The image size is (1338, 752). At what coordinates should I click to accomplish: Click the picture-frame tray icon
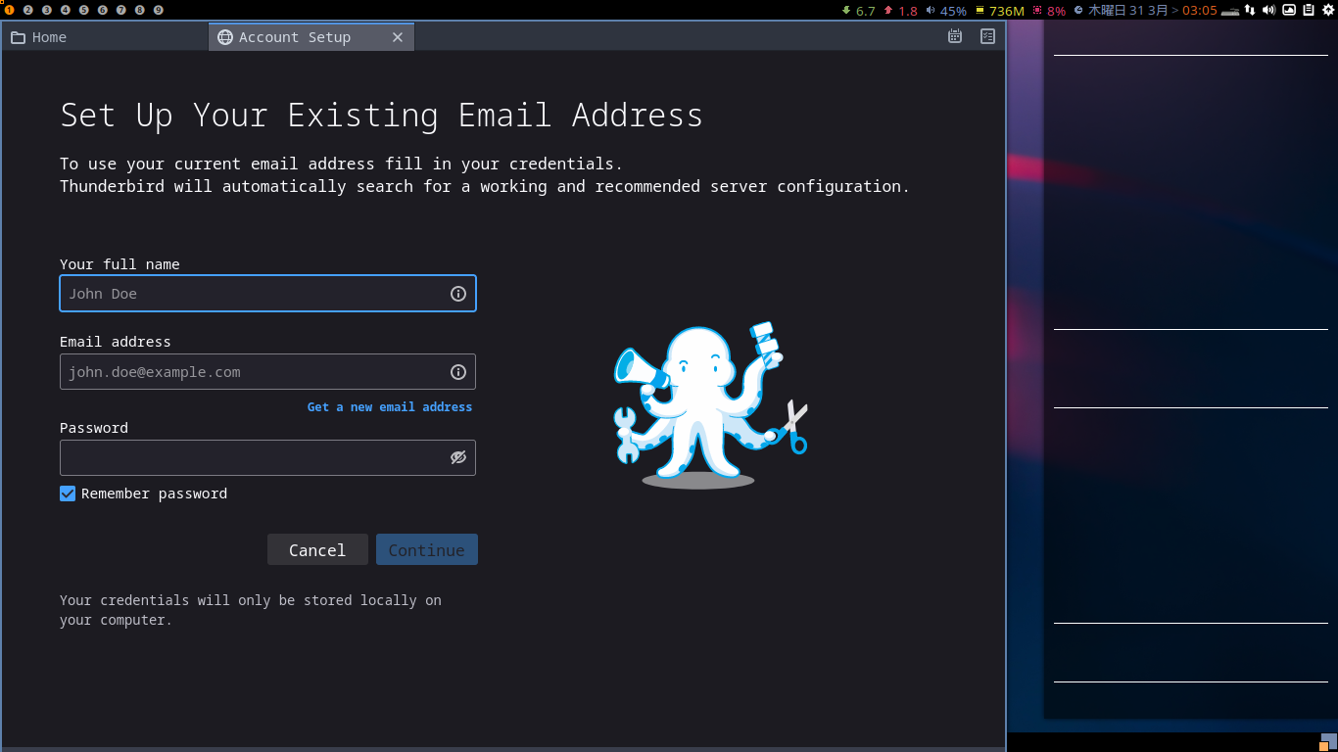pos(1289,10)
